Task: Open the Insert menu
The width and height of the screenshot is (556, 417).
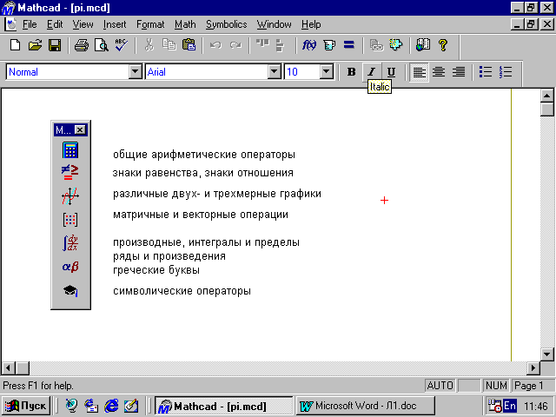Action: tap(115, 24)
